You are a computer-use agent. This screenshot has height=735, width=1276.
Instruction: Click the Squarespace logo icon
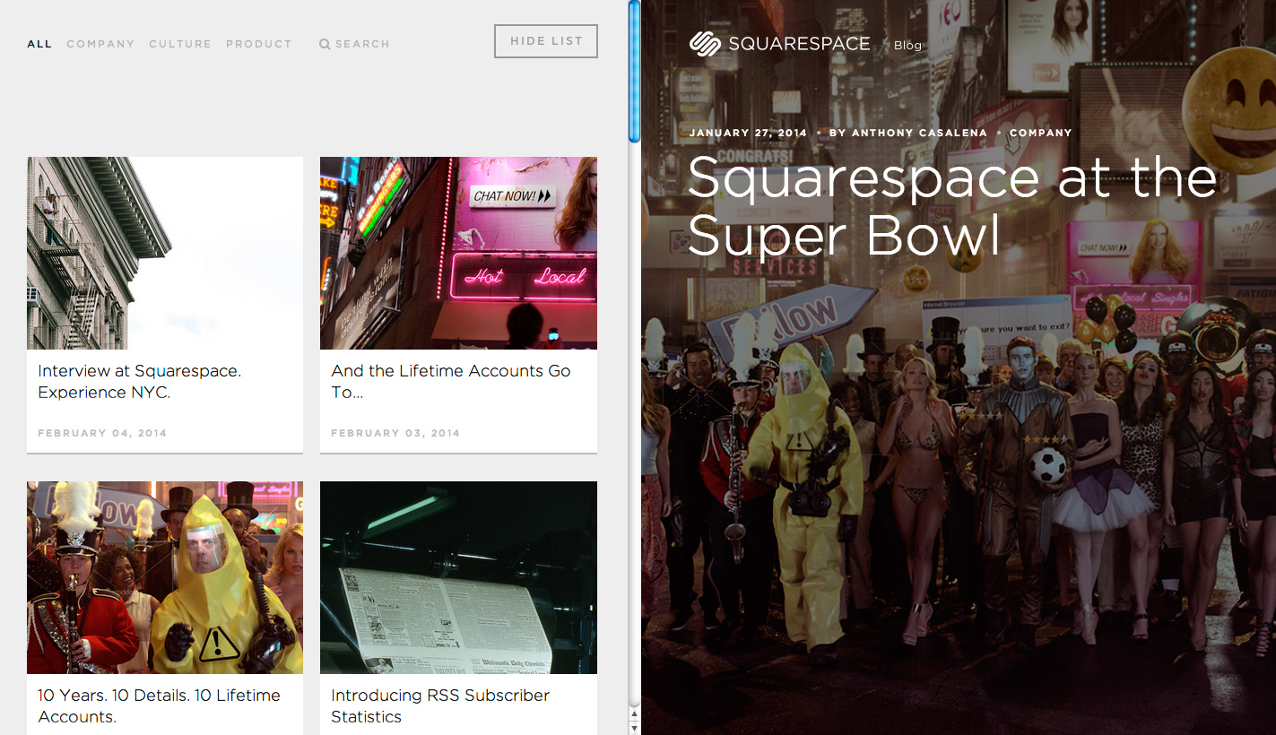click(x=705, y=44)
